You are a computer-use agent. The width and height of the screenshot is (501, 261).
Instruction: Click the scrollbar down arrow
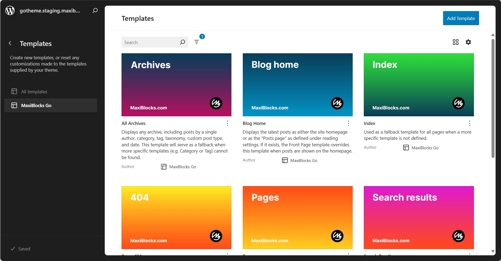click(x=493, y=251)
